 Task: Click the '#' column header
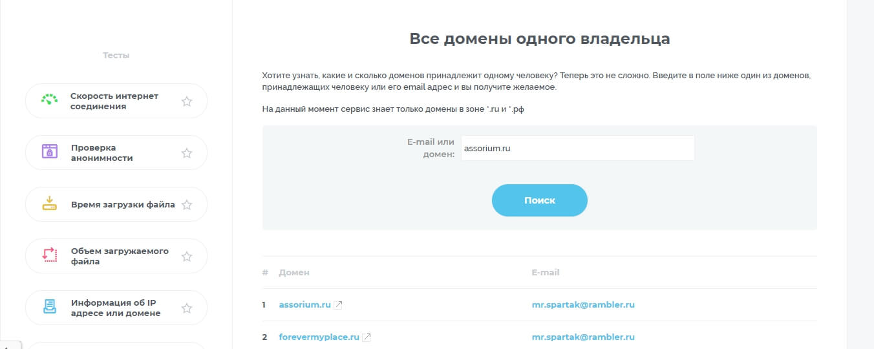[265, 272]
